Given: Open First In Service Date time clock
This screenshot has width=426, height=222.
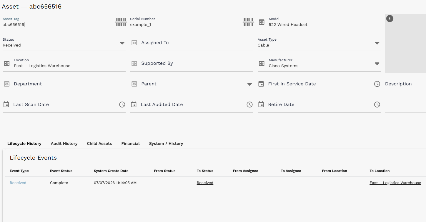Looking at the screenshot, I should tap(377, 84).
